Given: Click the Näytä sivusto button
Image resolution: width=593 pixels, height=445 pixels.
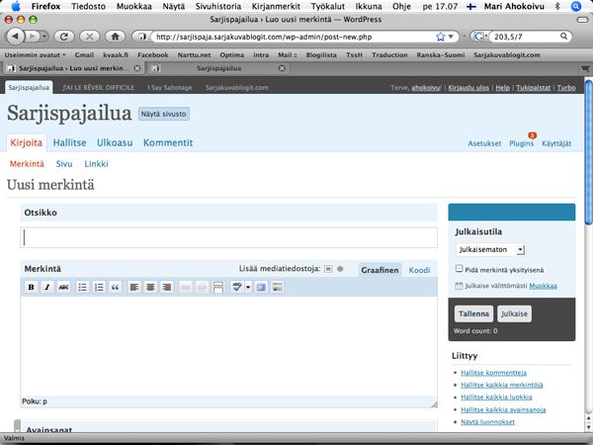Looking at the screenshot, I should tap(163, 114).
